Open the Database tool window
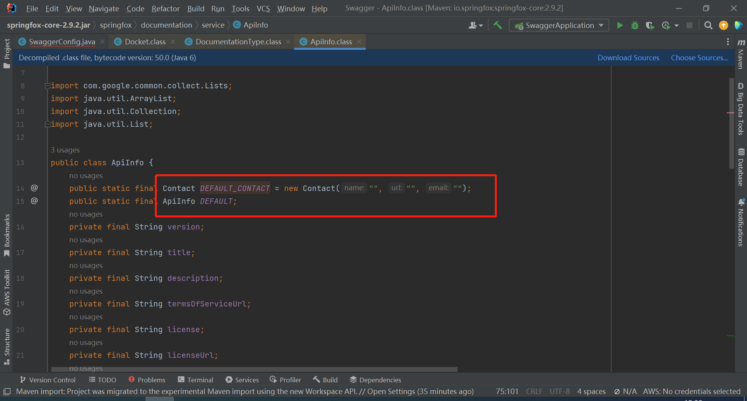Viewport: 747px width, 401px height. [741, 167]
